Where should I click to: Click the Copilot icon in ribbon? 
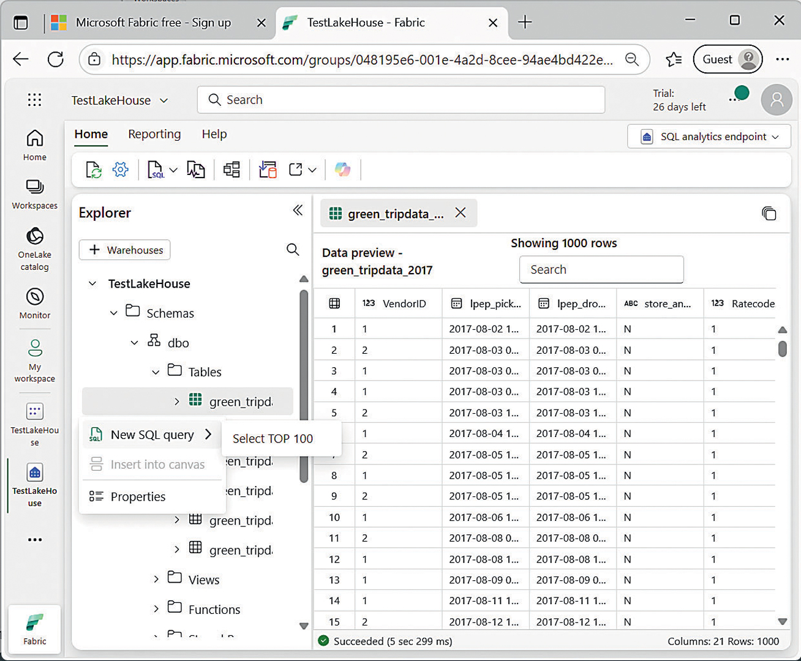pyautogui.click(x=343, y=170)
